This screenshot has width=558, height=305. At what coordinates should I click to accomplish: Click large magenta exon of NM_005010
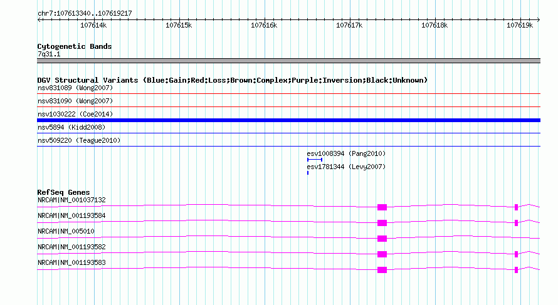(x=382, y=239)
